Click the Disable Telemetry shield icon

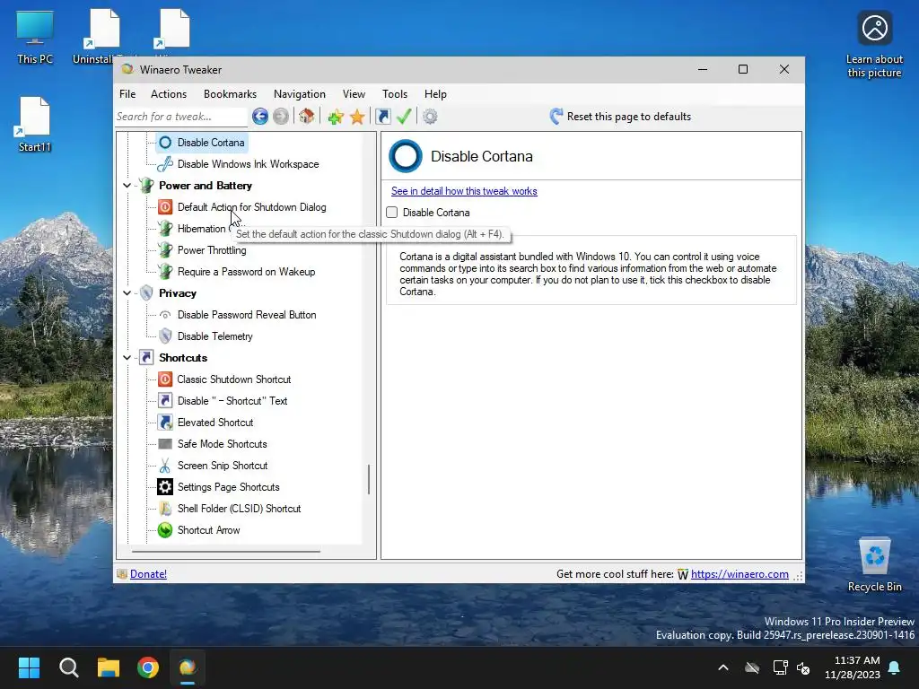click(x=165, y=336)
